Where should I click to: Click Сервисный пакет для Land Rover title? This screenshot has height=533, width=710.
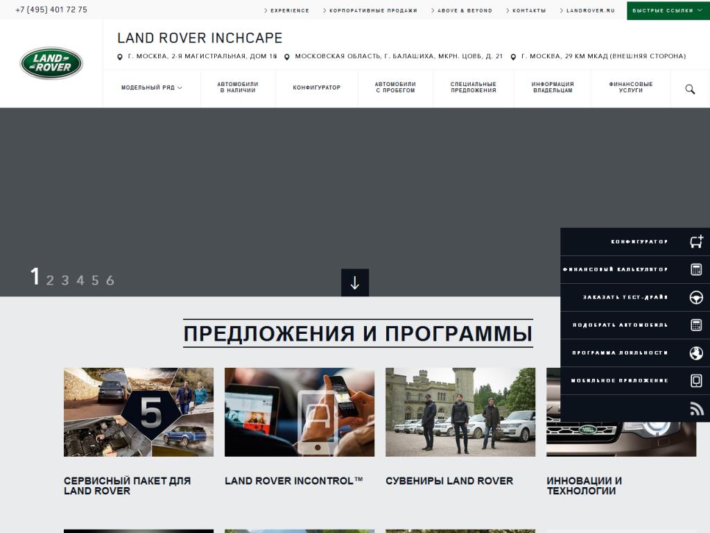coord(128,485)
